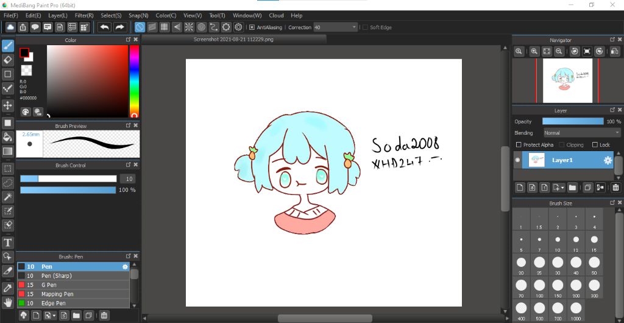This screenshot has height=323, width=624.
Task: Enable the parallel lines snap guide
Action: pyautogui.click(x=152, y=27)
